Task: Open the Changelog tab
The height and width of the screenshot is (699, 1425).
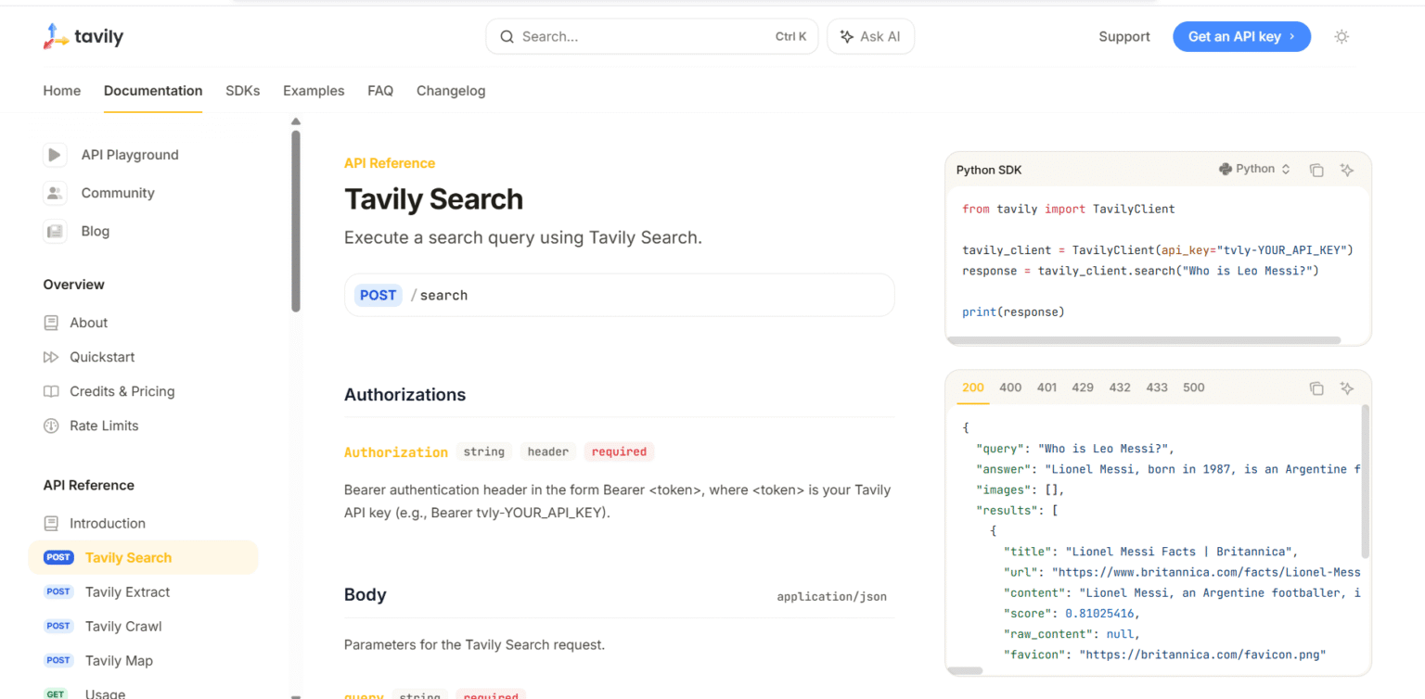Action: pos(451,91)
